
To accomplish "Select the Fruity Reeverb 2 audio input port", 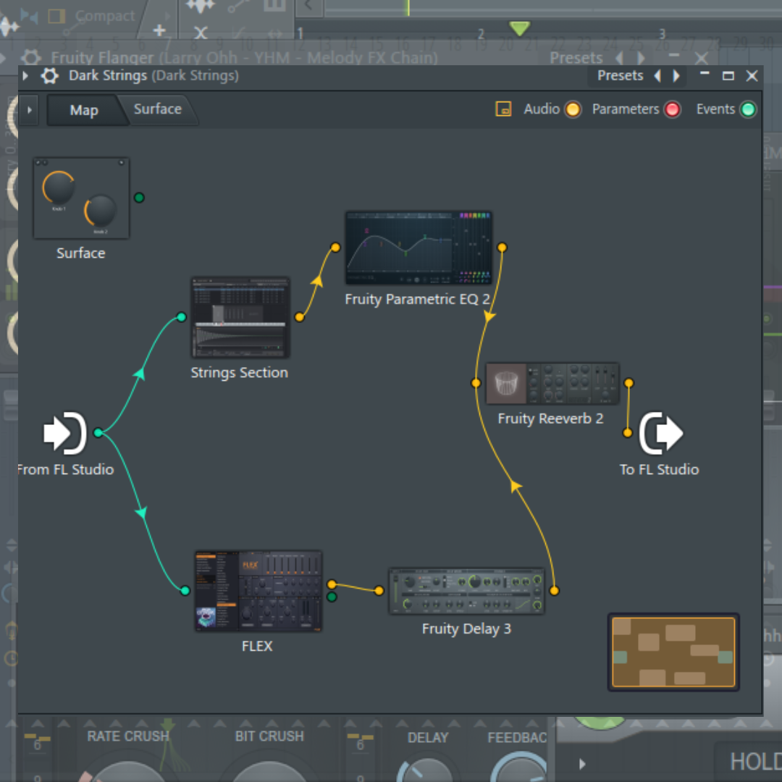I will coord(476,383).
